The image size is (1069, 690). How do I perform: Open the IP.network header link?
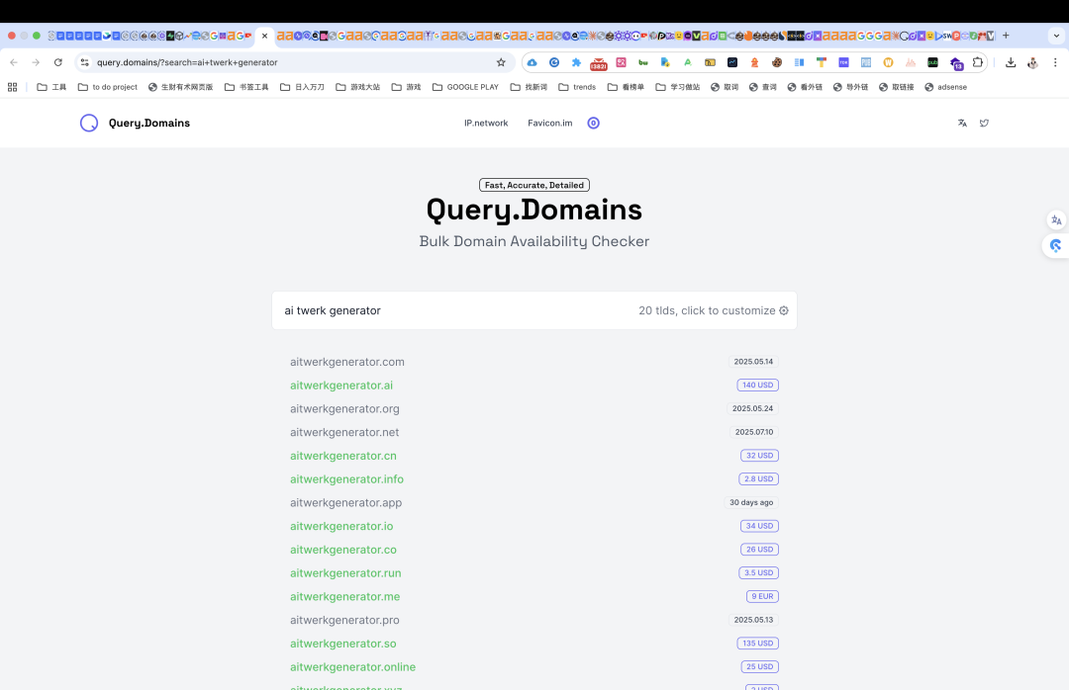tap(486, 124)
